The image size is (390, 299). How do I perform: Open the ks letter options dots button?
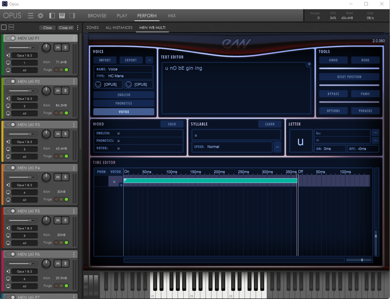pyautogui.click(x=375, y=133)
